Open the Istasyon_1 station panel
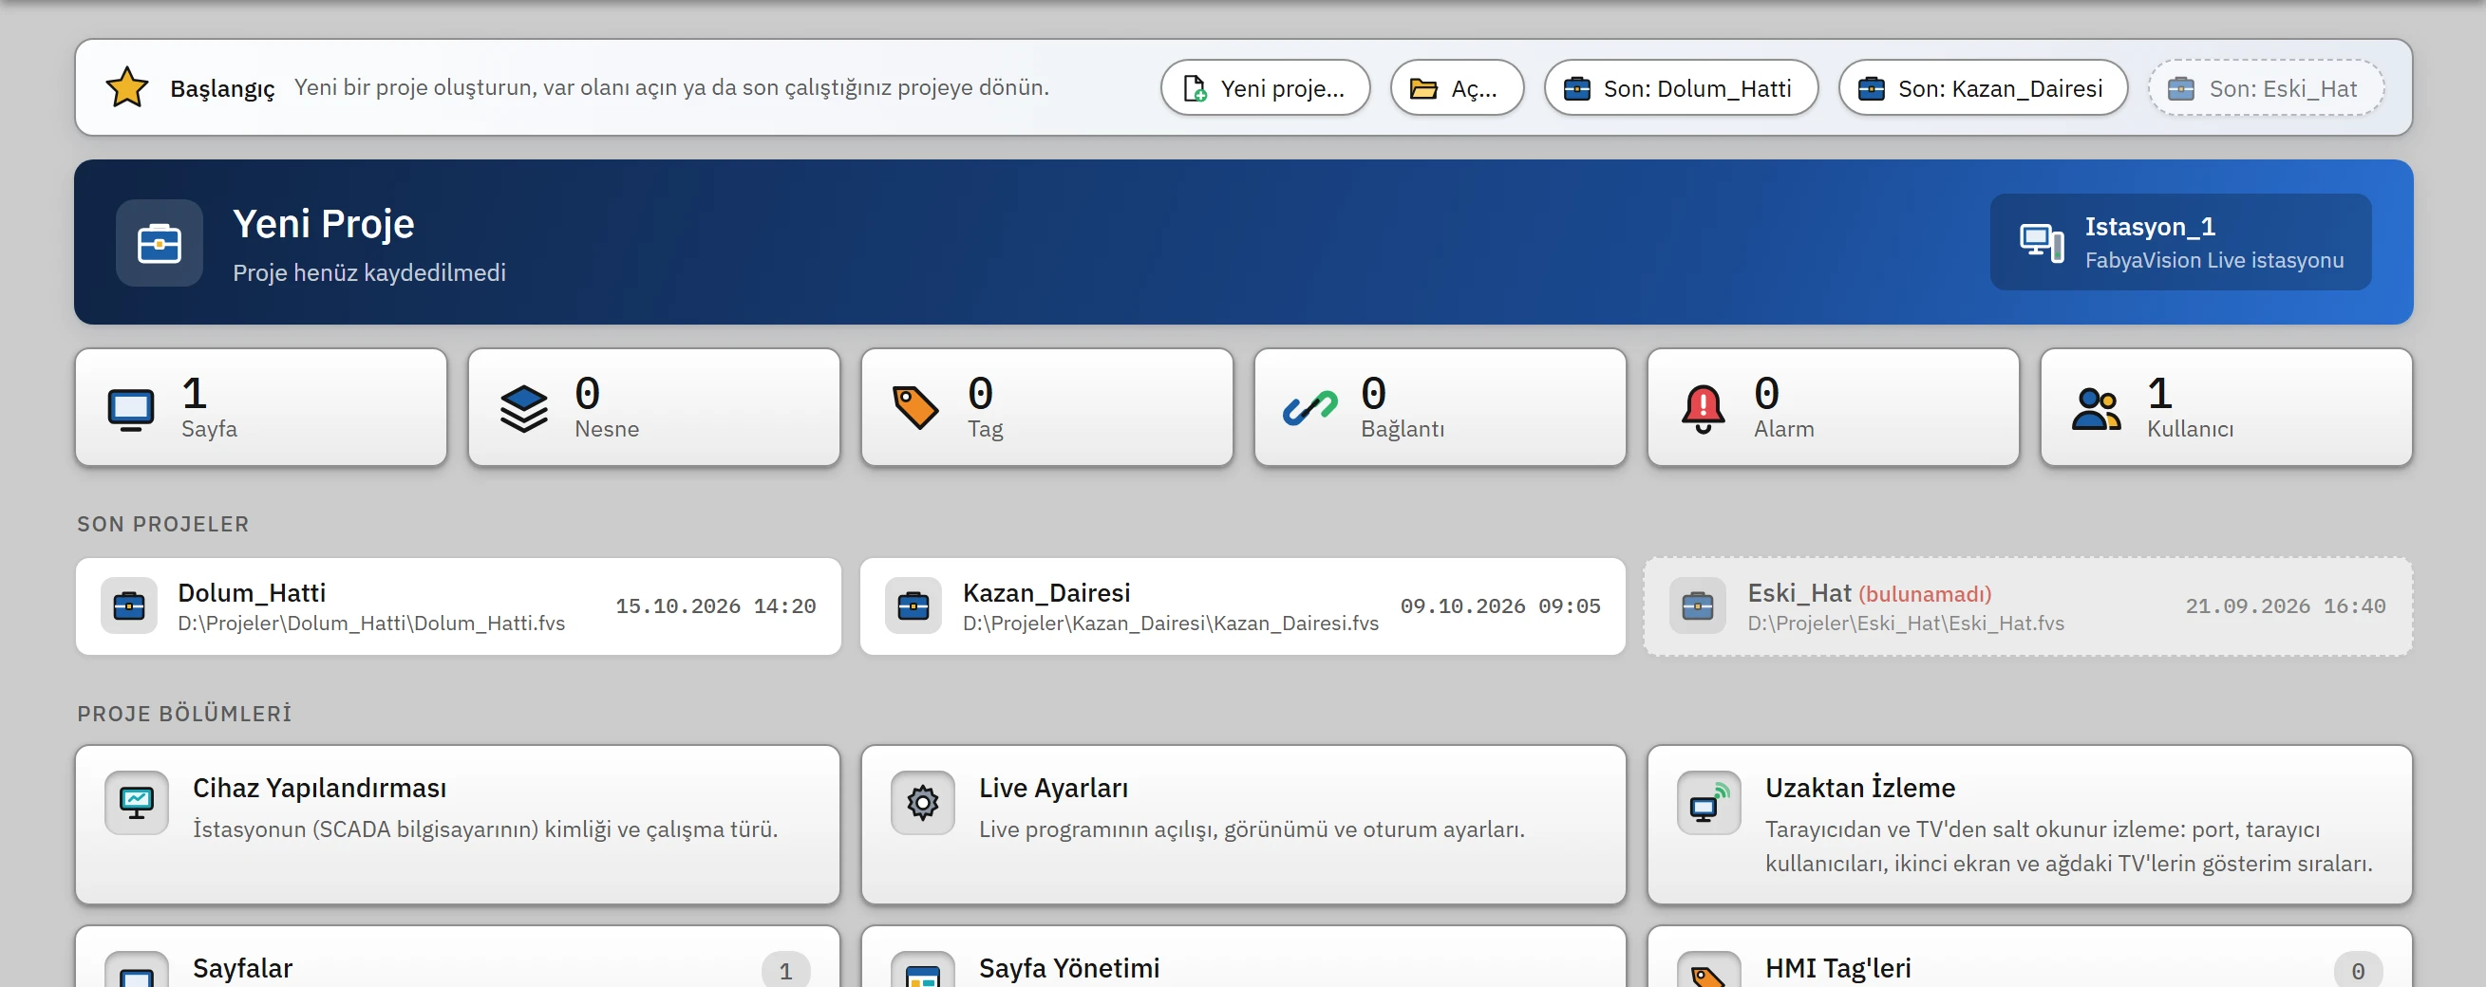 point(2180,242)
